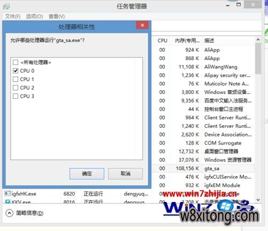Screen dimensions: 268x231
Task: Check the <所有处理器> all processors checkbox
Action: tap(16, 62)
